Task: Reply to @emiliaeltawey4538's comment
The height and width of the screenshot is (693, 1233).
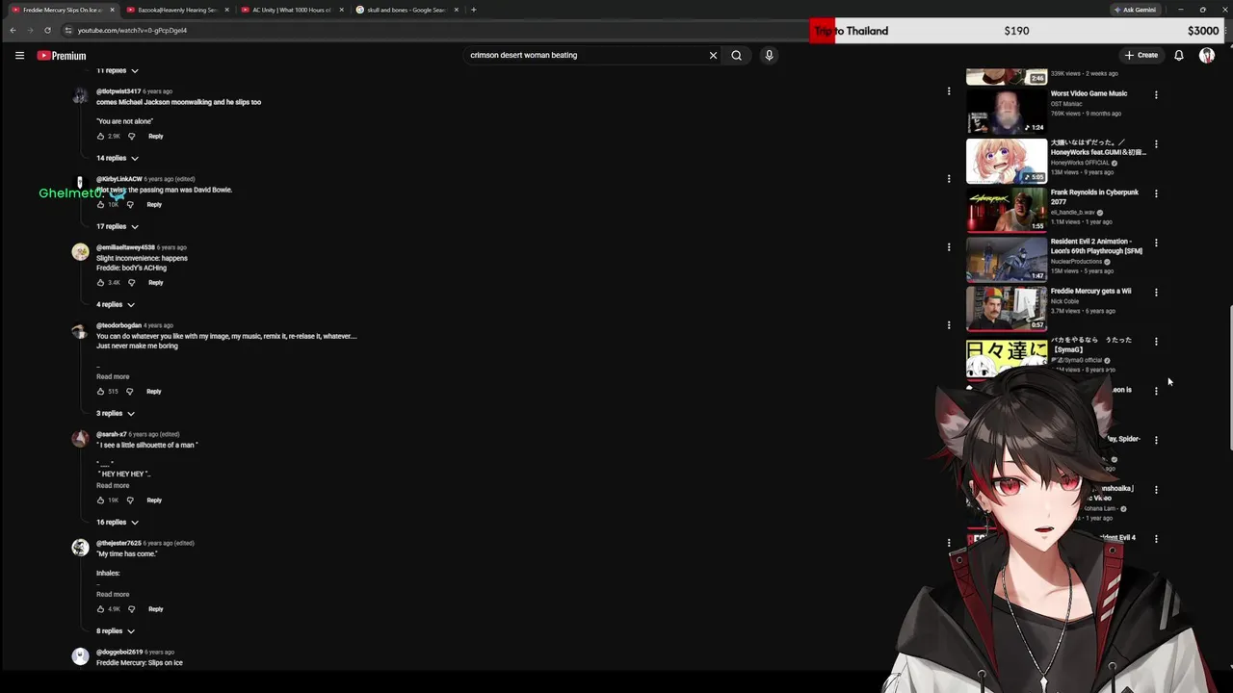Action: tap(155, 282)
